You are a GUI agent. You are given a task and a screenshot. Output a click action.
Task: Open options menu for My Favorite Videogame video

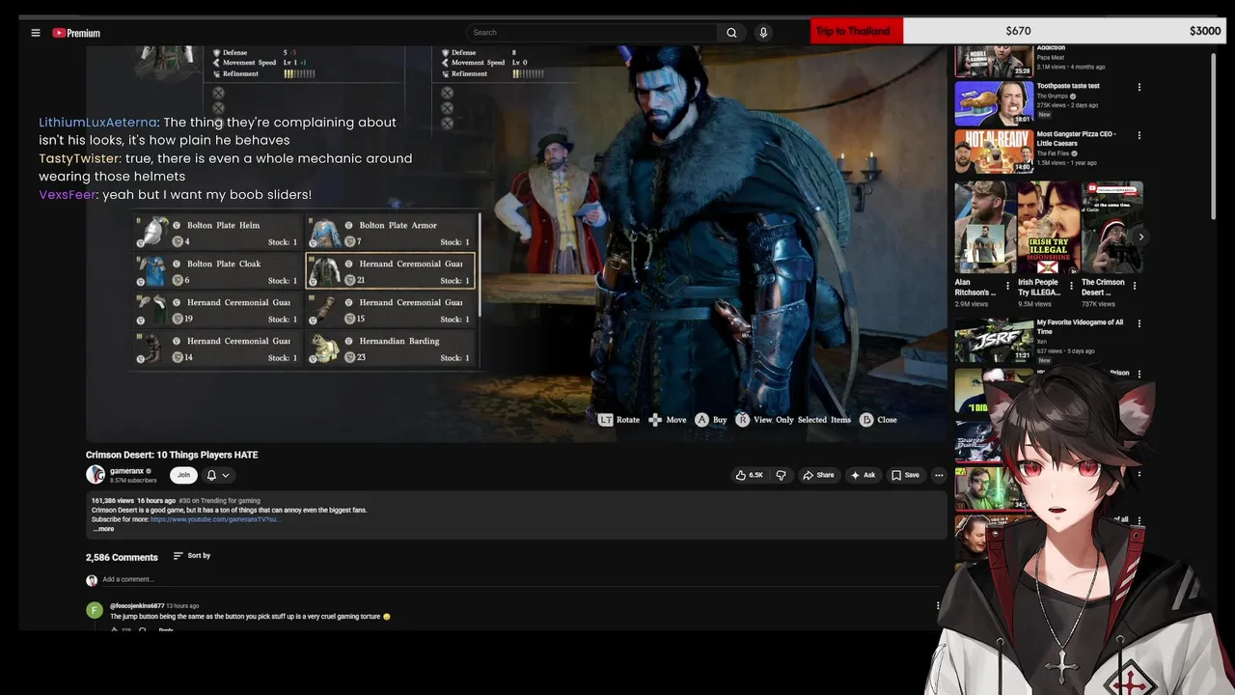1139,324
